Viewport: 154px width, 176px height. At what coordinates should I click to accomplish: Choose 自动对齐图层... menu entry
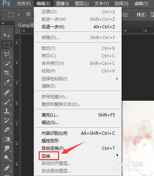(x=78, y=163)
